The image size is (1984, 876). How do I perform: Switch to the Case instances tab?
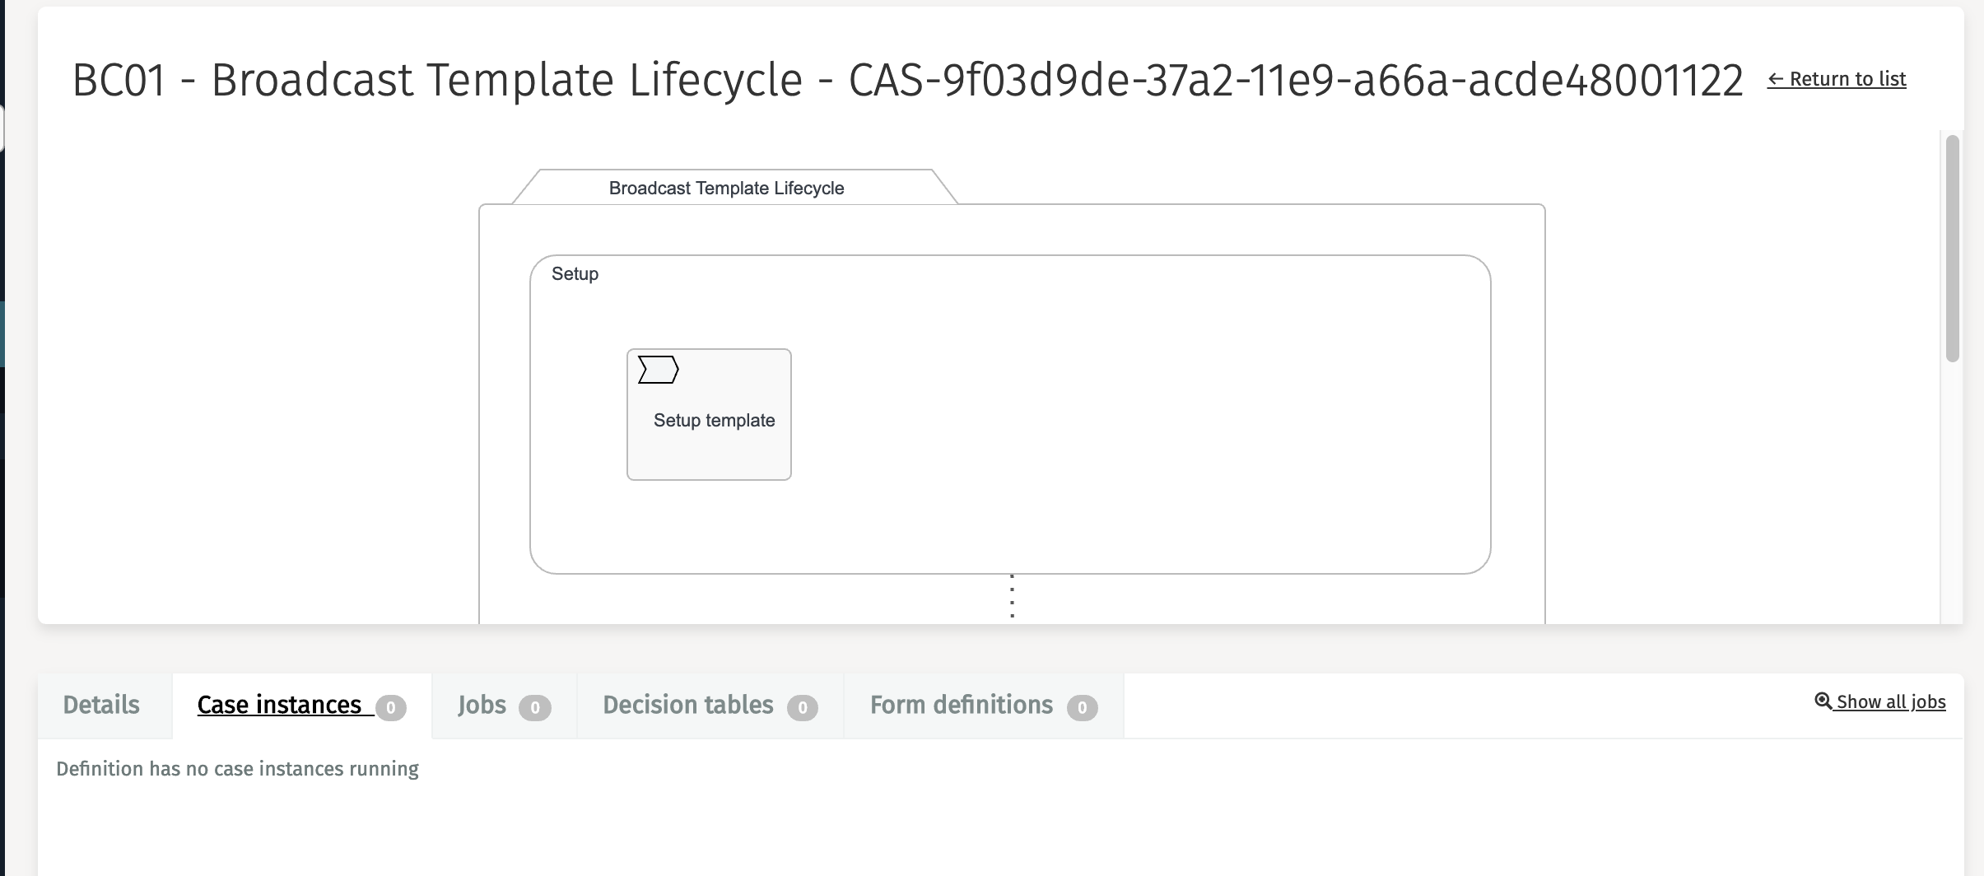point(279,706)
